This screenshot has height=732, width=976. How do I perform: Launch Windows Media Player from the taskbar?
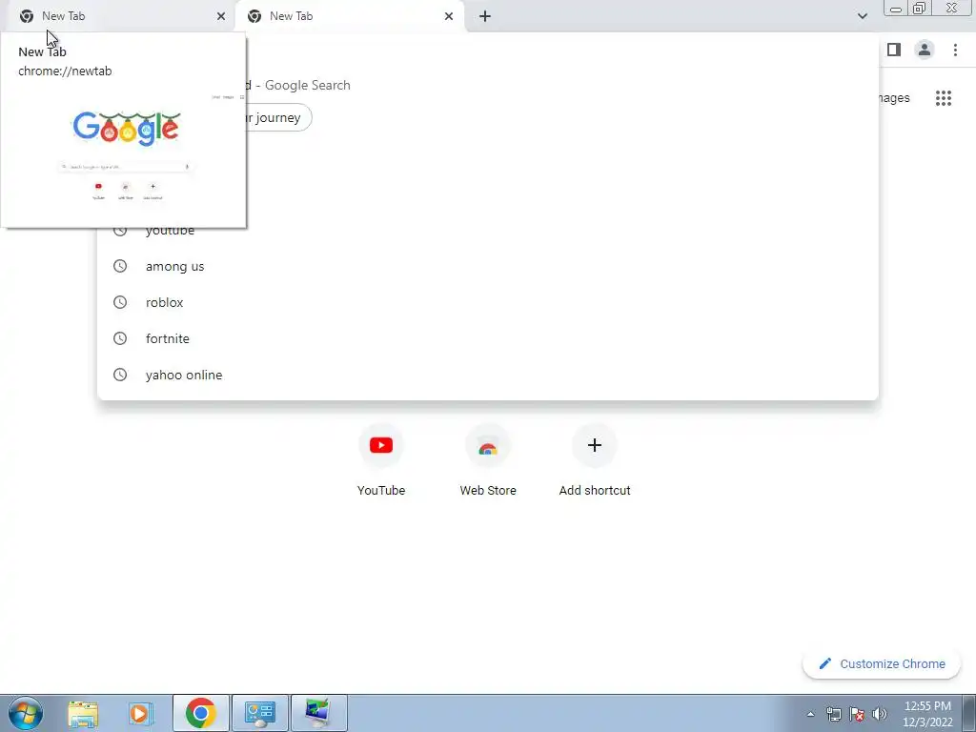pyautogui.click(x=140, y=713)
